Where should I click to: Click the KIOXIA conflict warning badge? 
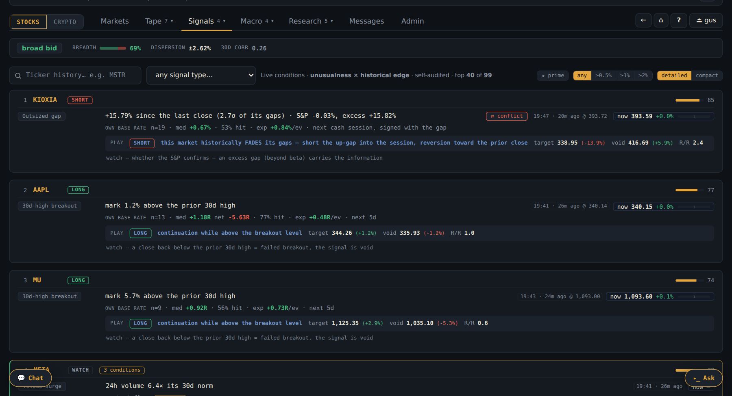pos(506,116)
